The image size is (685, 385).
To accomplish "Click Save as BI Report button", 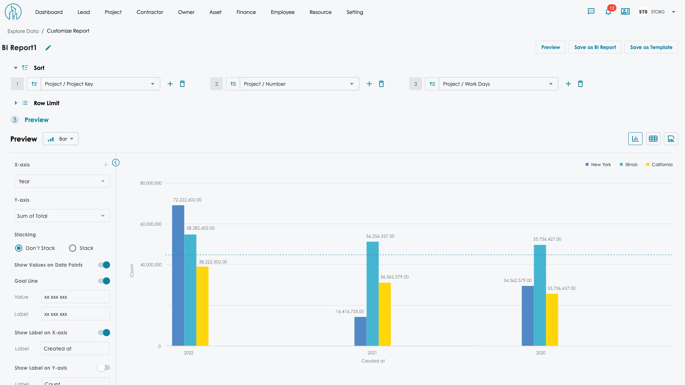I will click(595, 47).
